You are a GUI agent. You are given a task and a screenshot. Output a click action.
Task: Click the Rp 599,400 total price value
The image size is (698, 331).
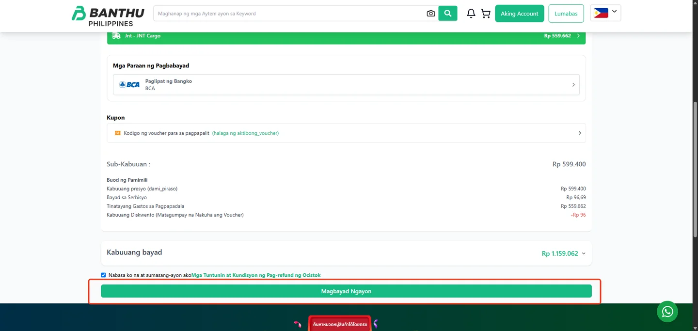pos(573,189)
